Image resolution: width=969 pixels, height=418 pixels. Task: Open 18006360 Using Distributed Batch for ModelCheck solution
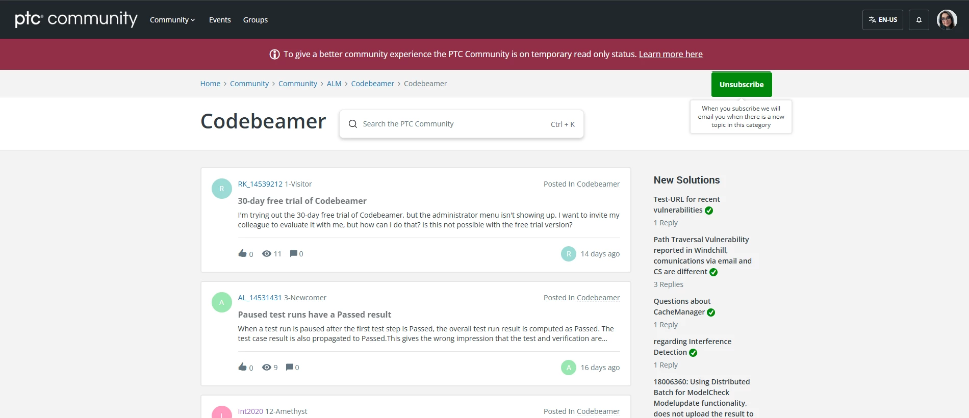click(x=703, y=398)
